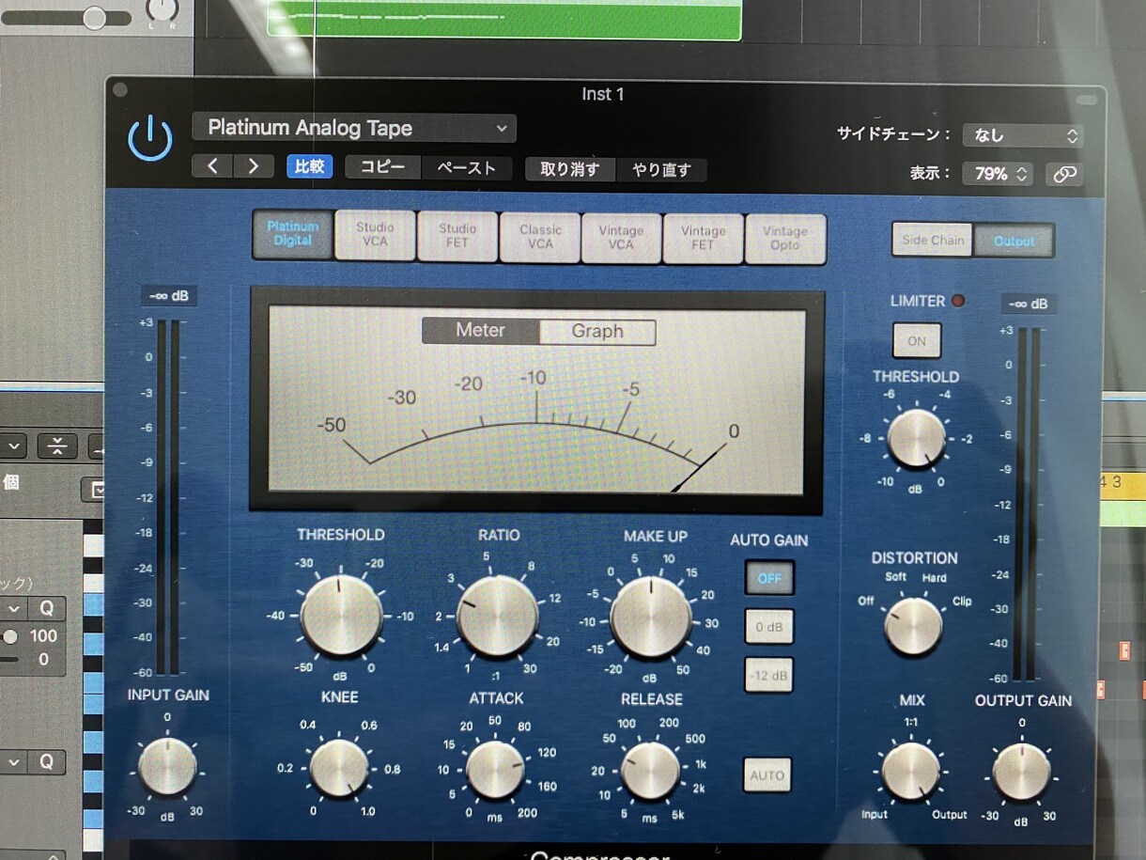Click the MAKE UP gain knob
The height and width of the screenshot is (860, 1146).
651,618
